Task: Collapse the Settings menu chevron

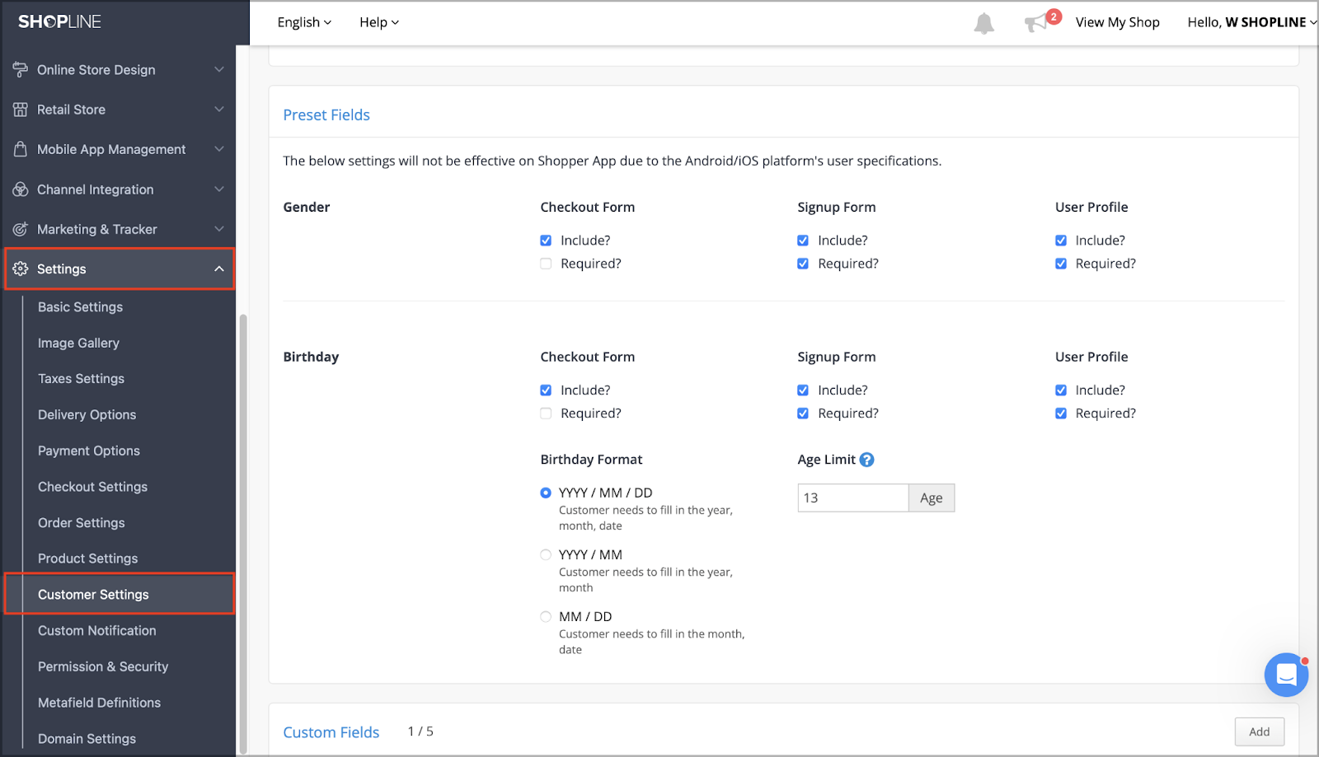Action: (219, 269)
